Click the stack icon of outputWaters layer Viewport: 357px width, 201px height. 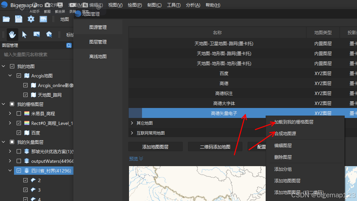pos(27,161)
